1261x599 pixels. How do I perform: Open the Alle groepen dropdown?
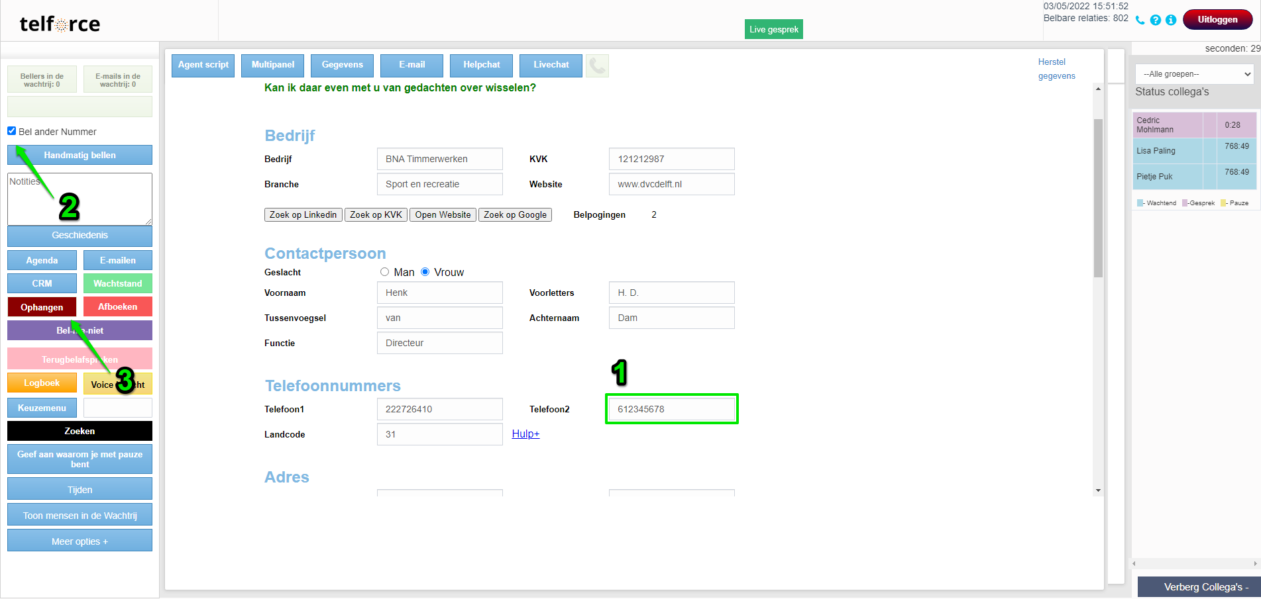pos(1194,74)
